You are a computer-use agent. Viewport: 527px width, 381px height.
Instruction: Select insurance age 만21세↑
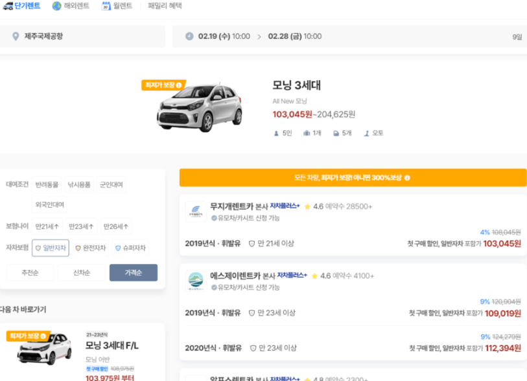click(x=47, y=226)
